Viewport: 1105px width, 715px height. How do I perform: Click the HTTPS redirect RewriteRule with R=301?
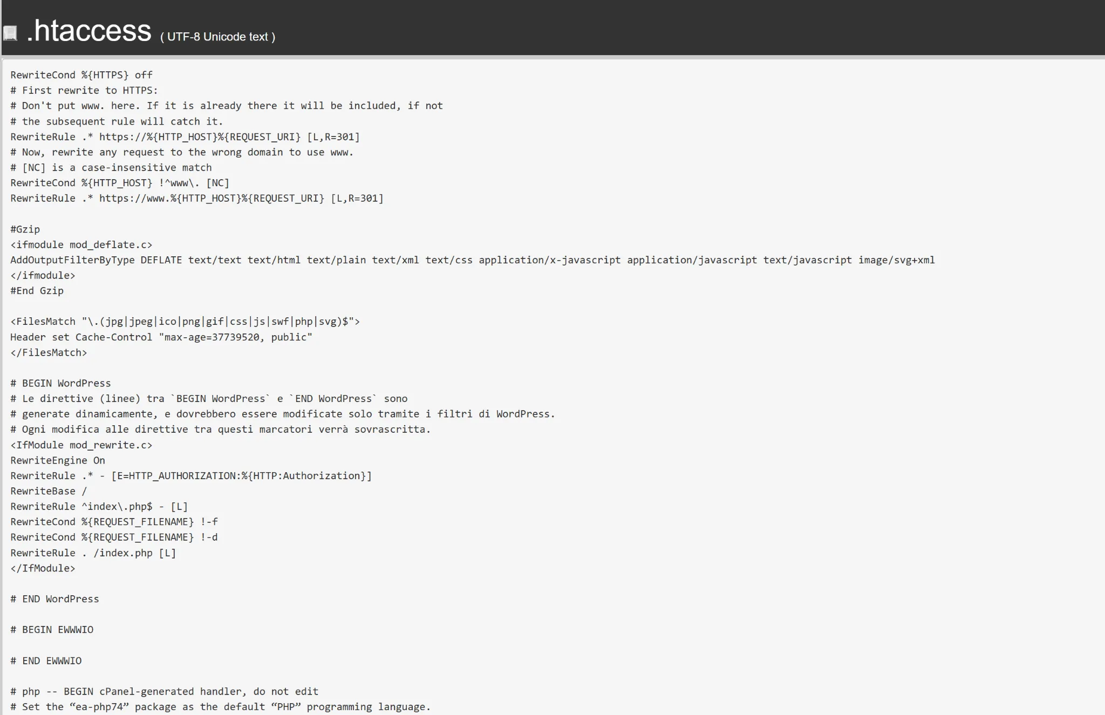coord(186,137)
